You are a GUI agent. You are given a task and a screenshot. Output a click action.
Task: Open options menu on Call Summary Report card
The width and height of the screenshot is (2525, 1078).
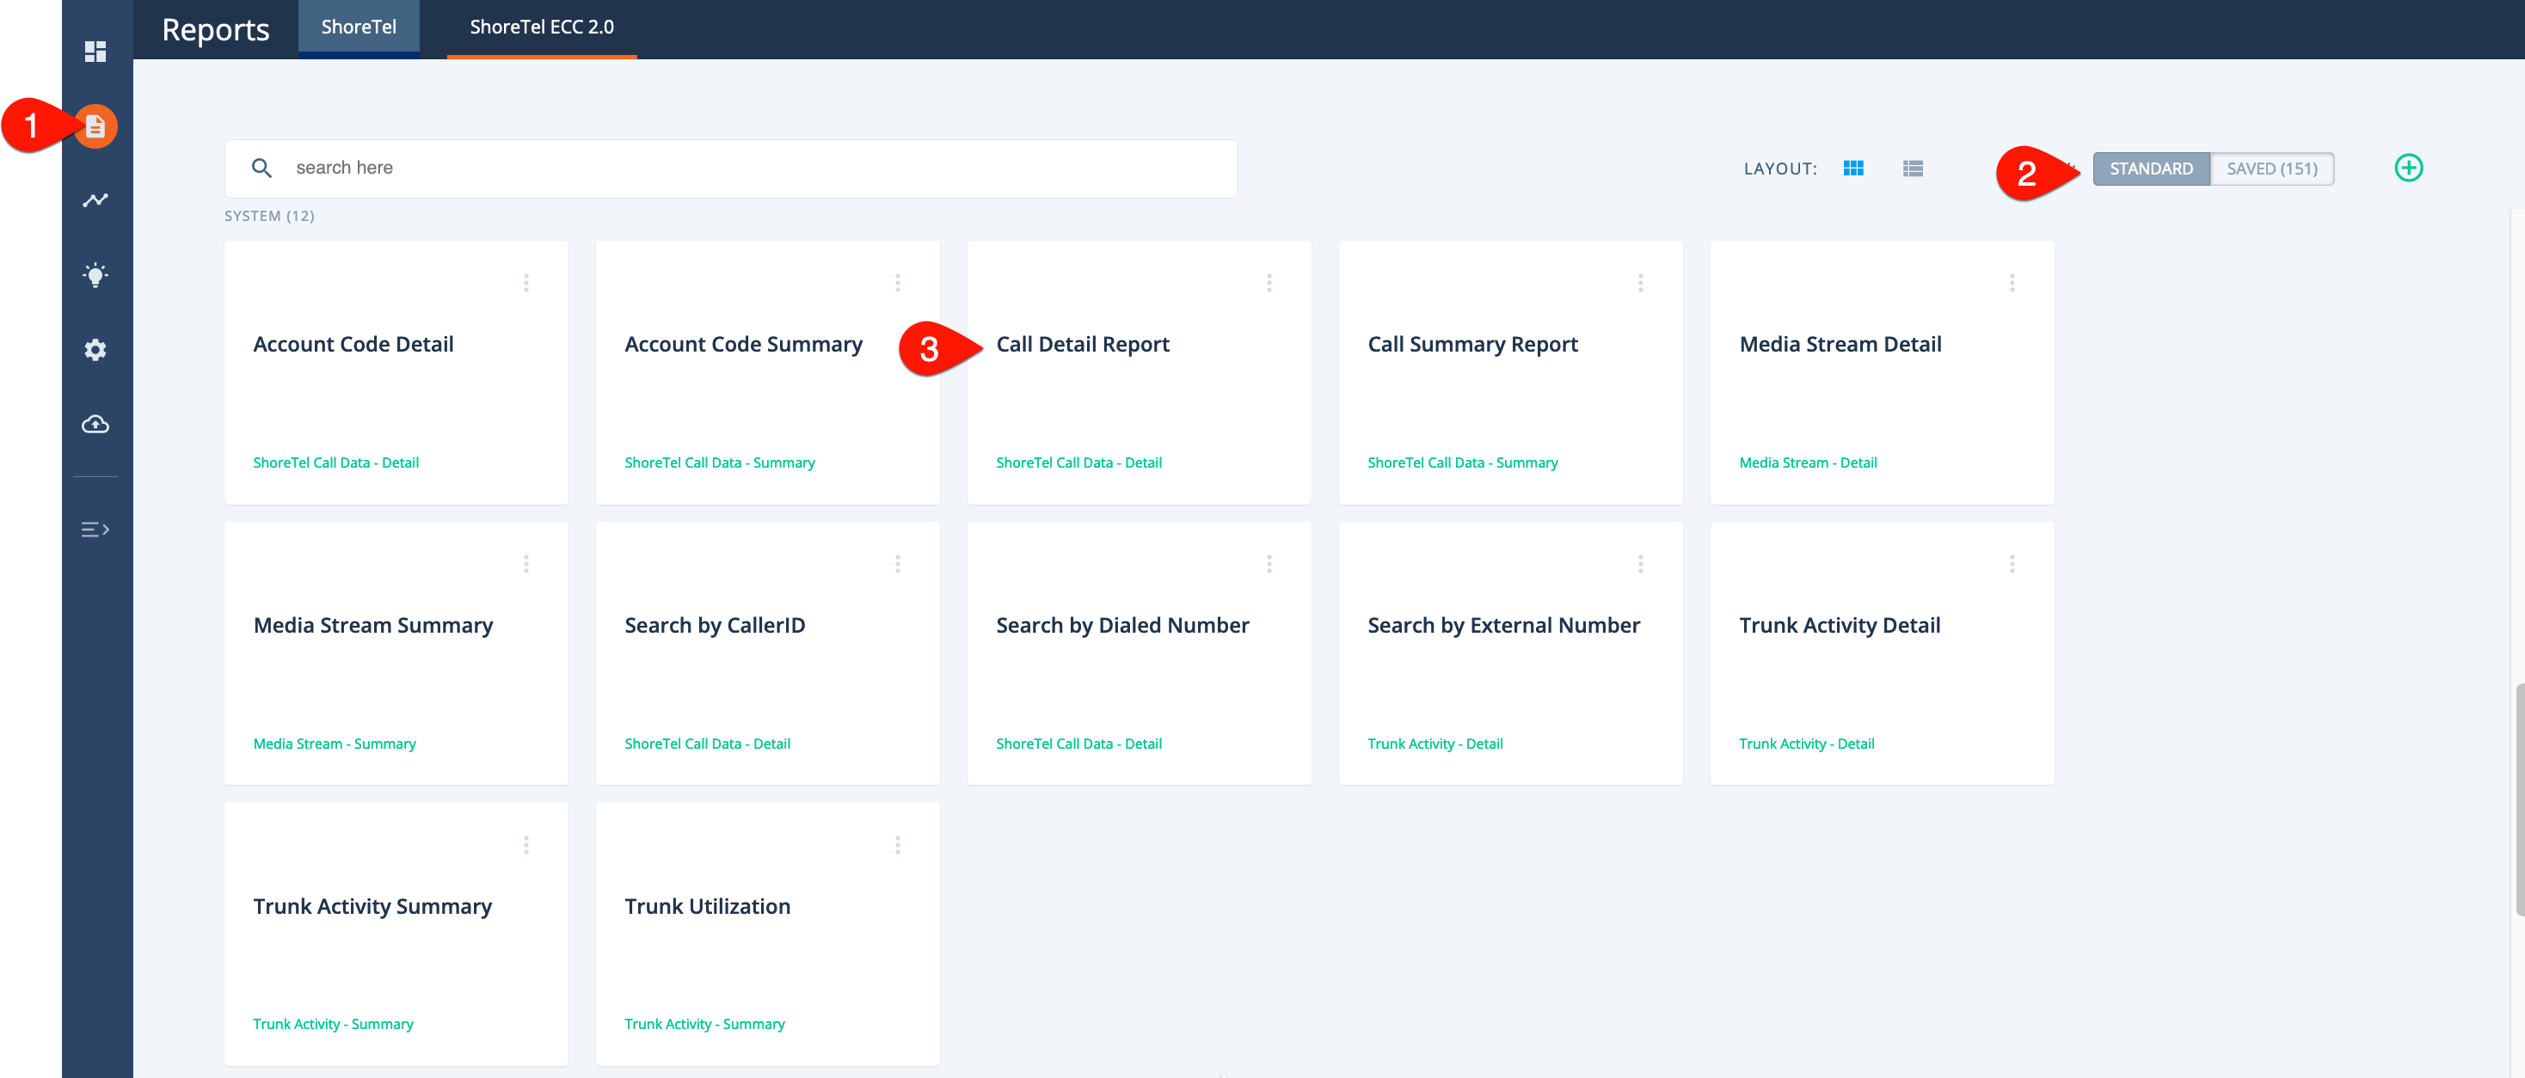point(1640,282)
